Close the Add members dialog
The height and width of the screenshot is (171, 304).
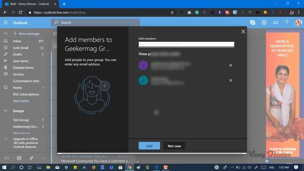pyautogui.click(x=243, y=32)
